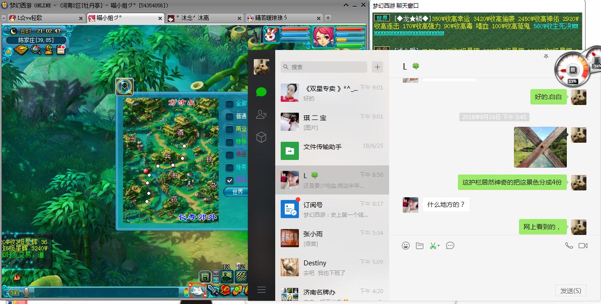Click the 当前 chat channel selector
Viewport: 601px width, 304px height.
tap(14, 292)
